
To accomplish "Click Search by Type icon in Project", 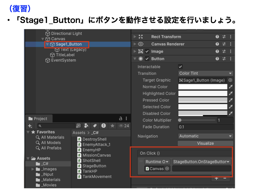I will (x=86, y=126).
